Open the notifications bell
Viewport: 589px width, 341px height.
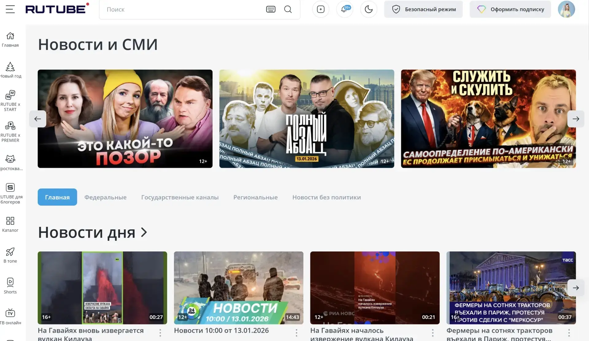point(345,9)
